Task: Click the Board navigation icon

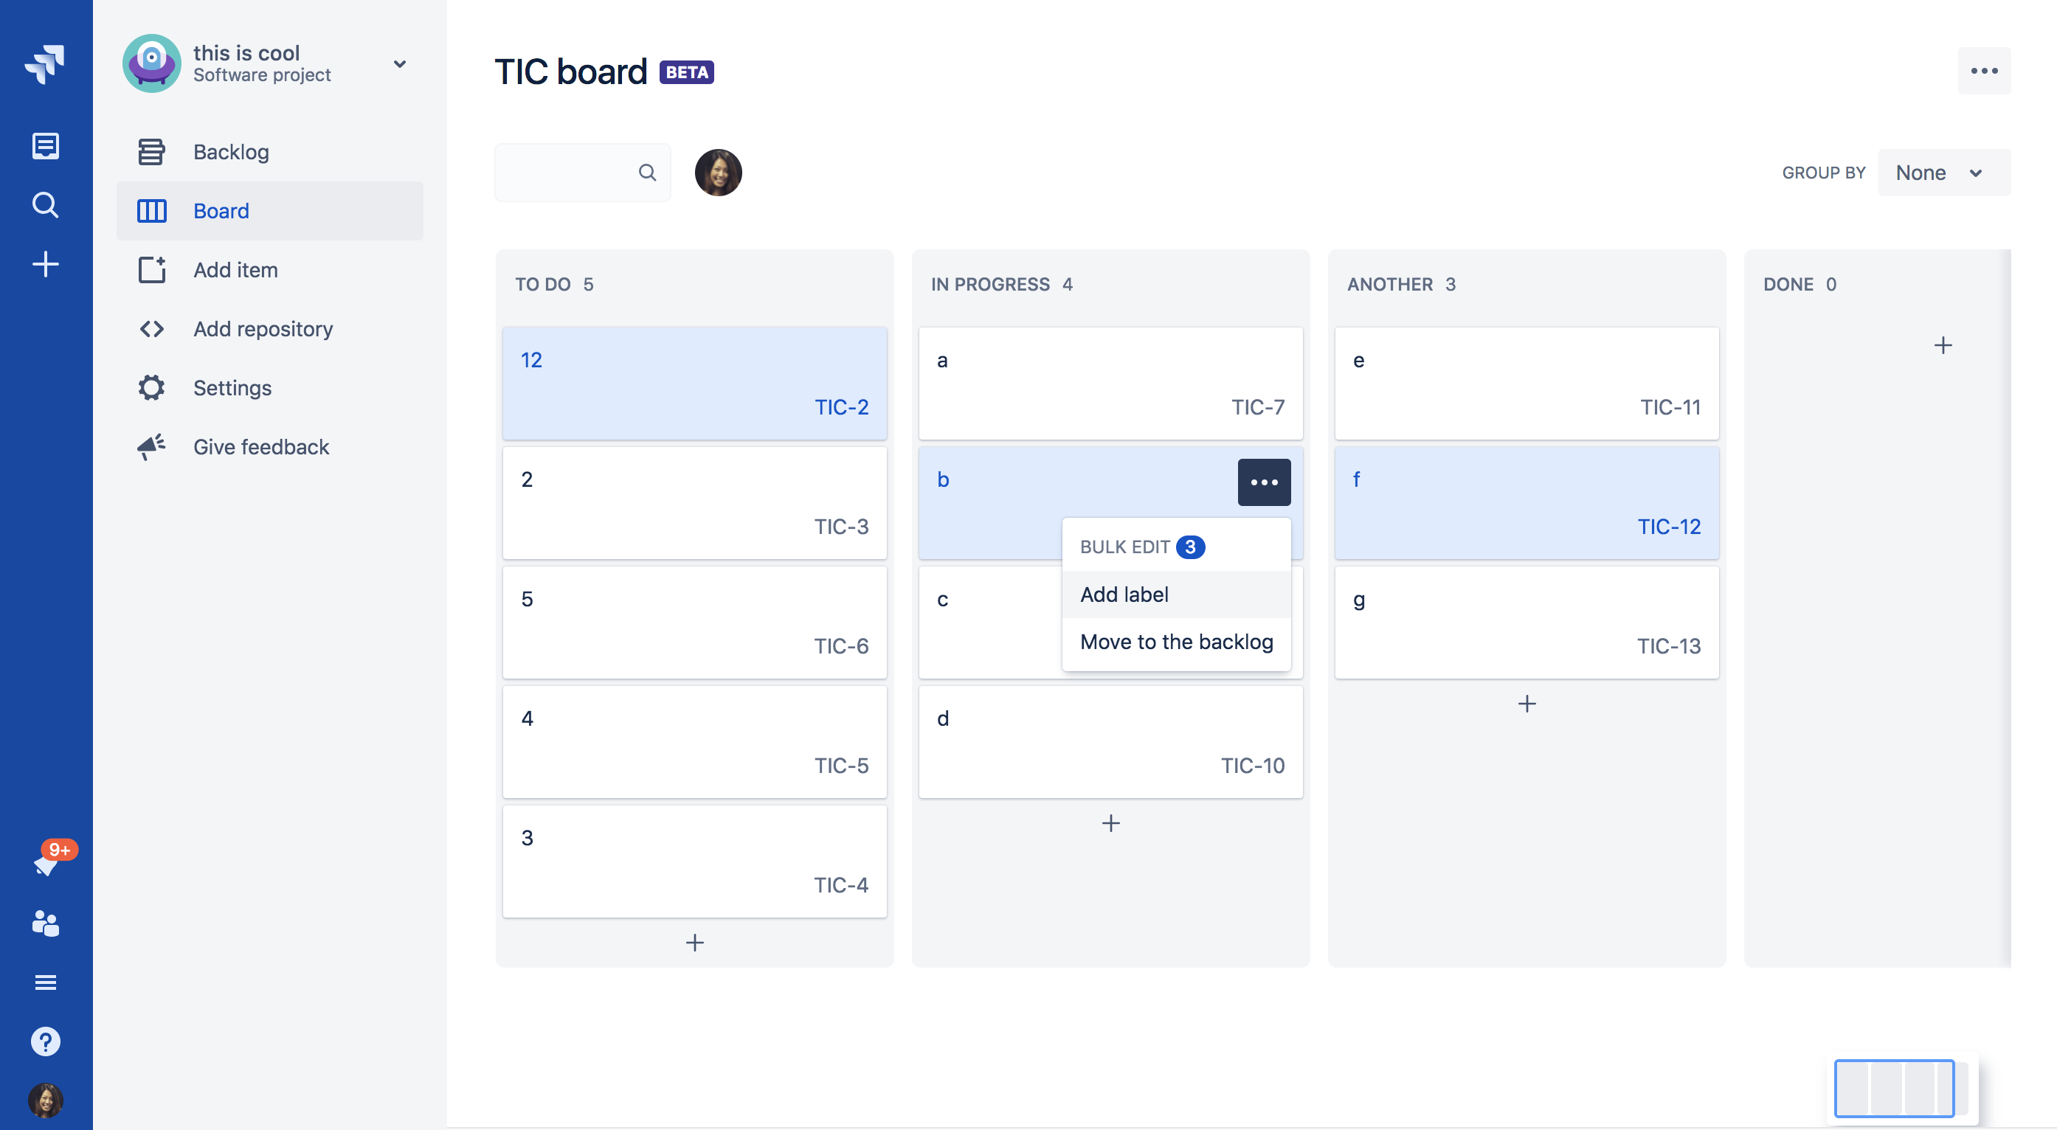Action: [x=152, y=210]
